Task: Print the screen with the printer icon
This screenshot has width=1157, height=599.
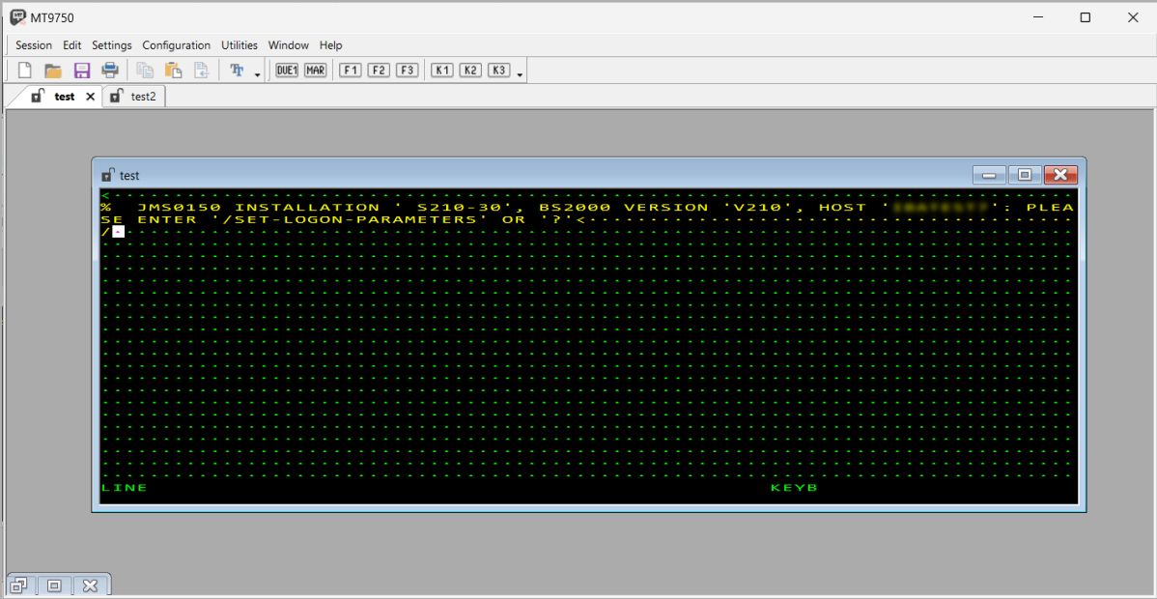Action: [x=110, y=71]
